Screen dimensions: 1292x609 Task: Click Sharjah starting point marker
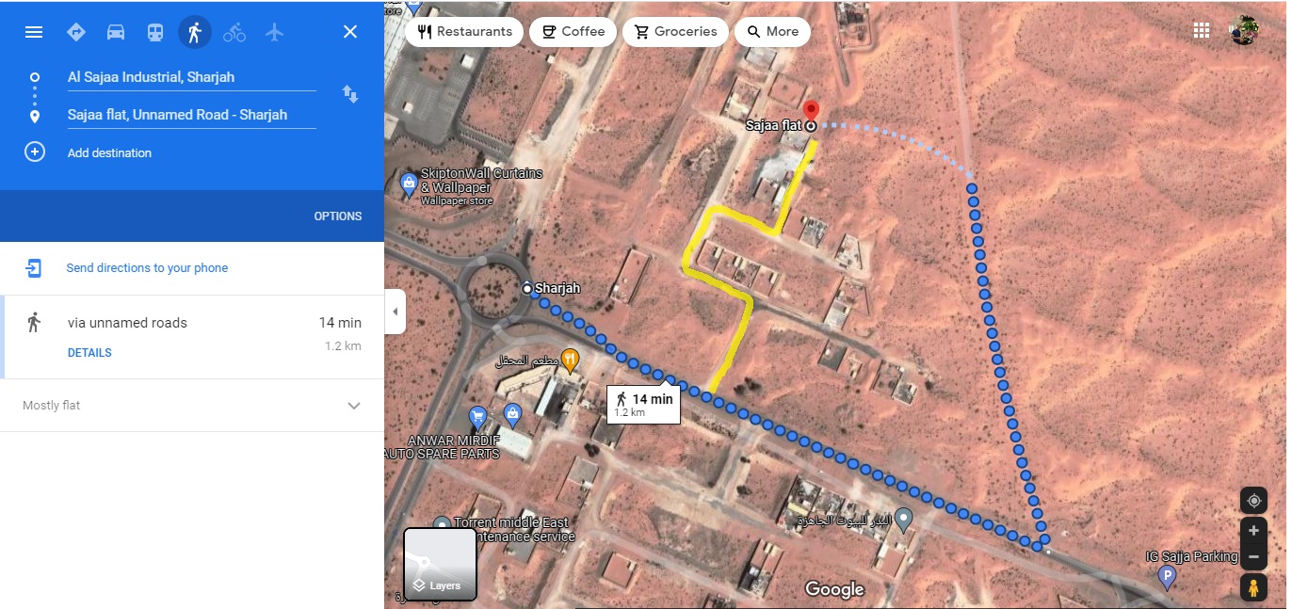(527, 287)
